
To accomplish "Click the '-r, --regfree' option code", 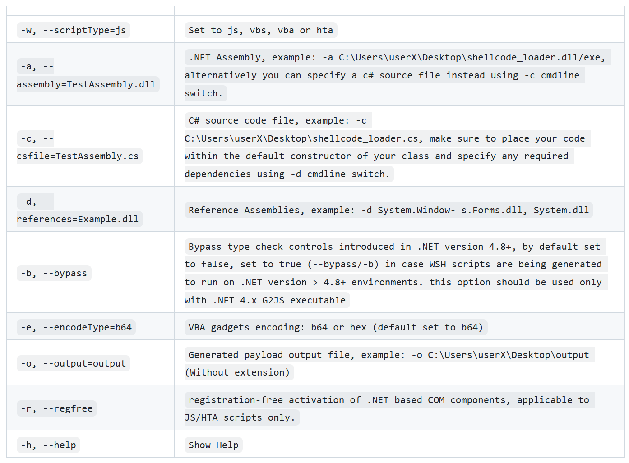I will (56, 409).
